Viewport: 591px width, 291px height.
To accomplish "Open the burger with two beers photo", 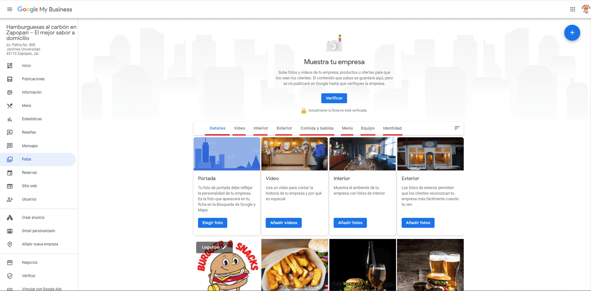I will (430, 265).
